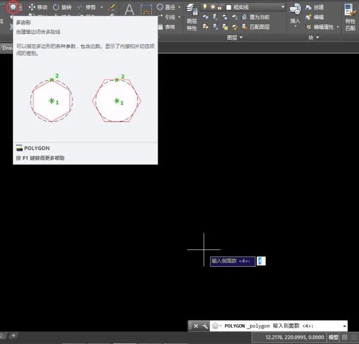Screen dimensions: 359x344
Task: Click the large Text 'A' tool
Action: coord(129,11)
